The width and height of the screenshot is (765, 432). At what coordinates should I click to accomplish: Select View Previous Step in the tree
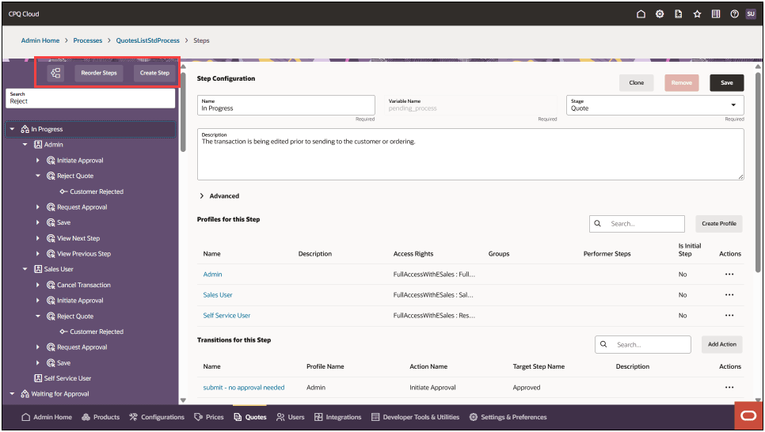[x=84, y=254]
